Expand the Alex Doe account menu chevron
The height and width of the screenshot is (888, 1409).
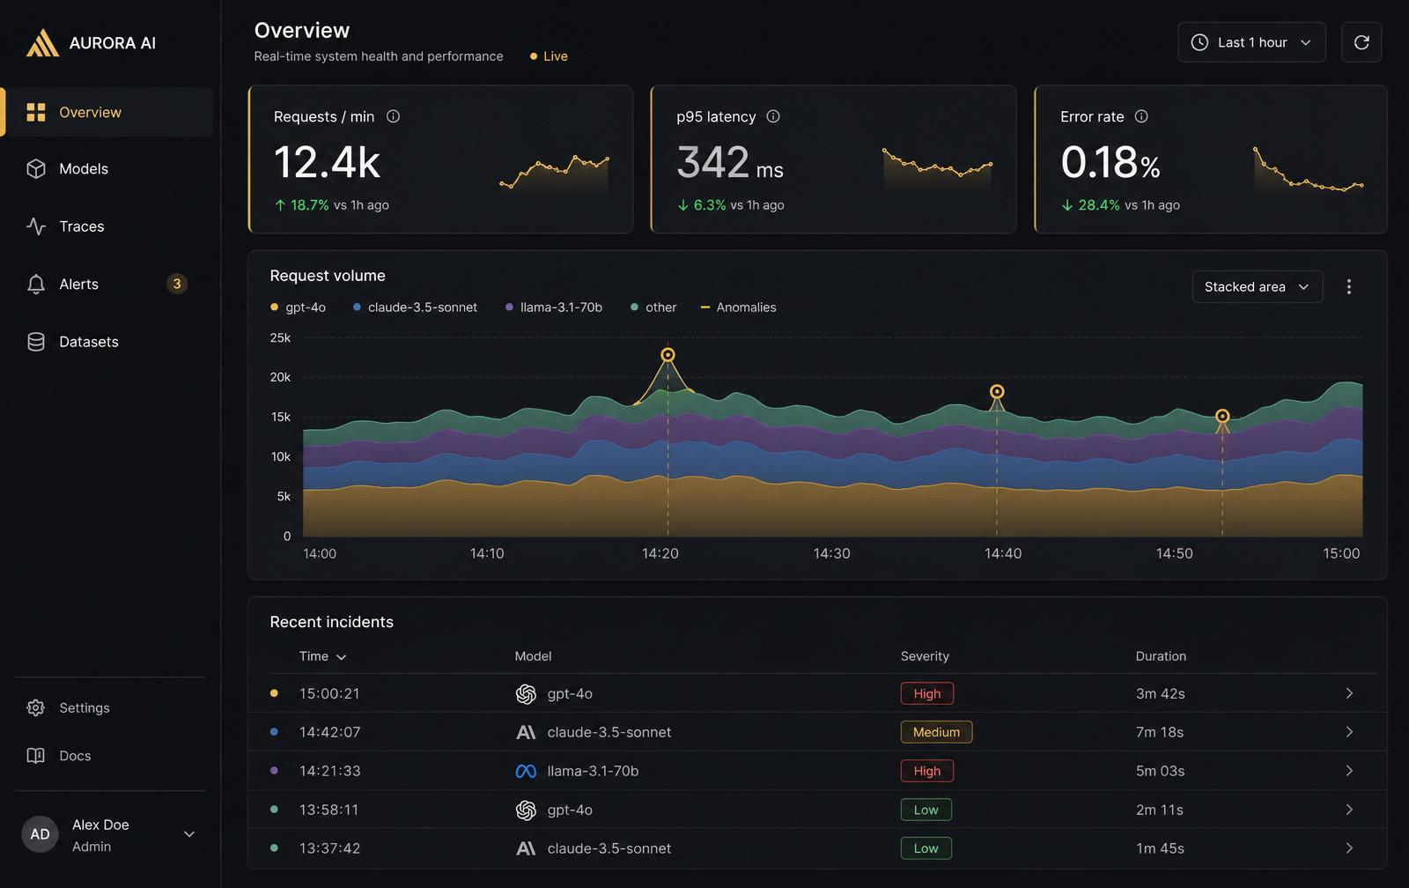[x=188, y=834]
